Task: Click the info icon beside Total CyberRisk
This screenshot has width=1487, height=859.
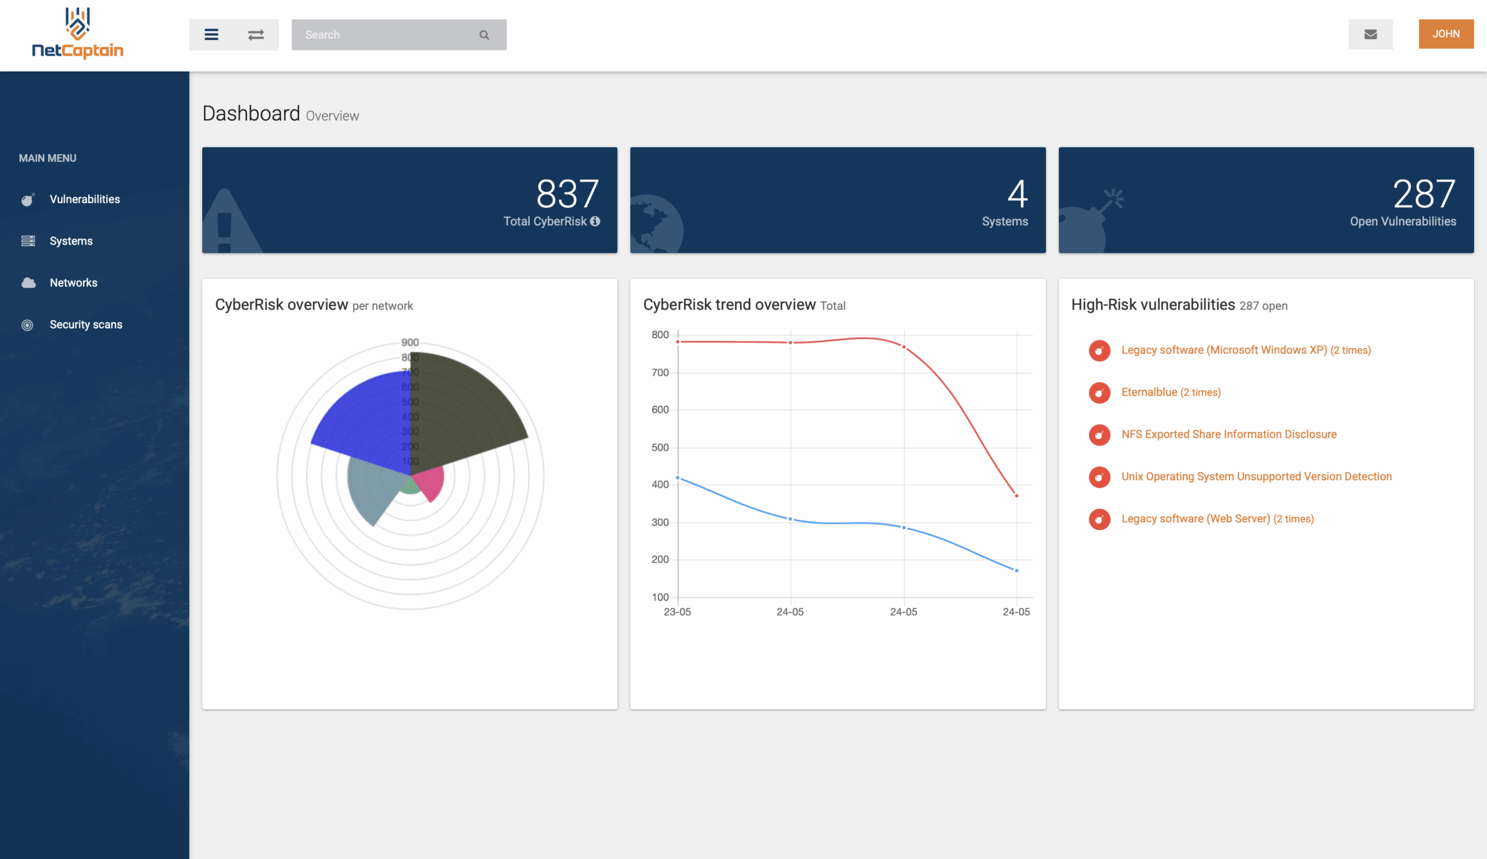Action: (595, 221)
